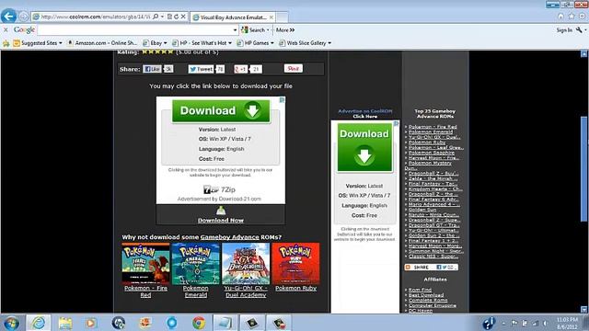Open the Pokemon Ruby cover thumbnail
The height and width of the screenshot is (331, 589).
pyautogui.click(x=295, y=264)
